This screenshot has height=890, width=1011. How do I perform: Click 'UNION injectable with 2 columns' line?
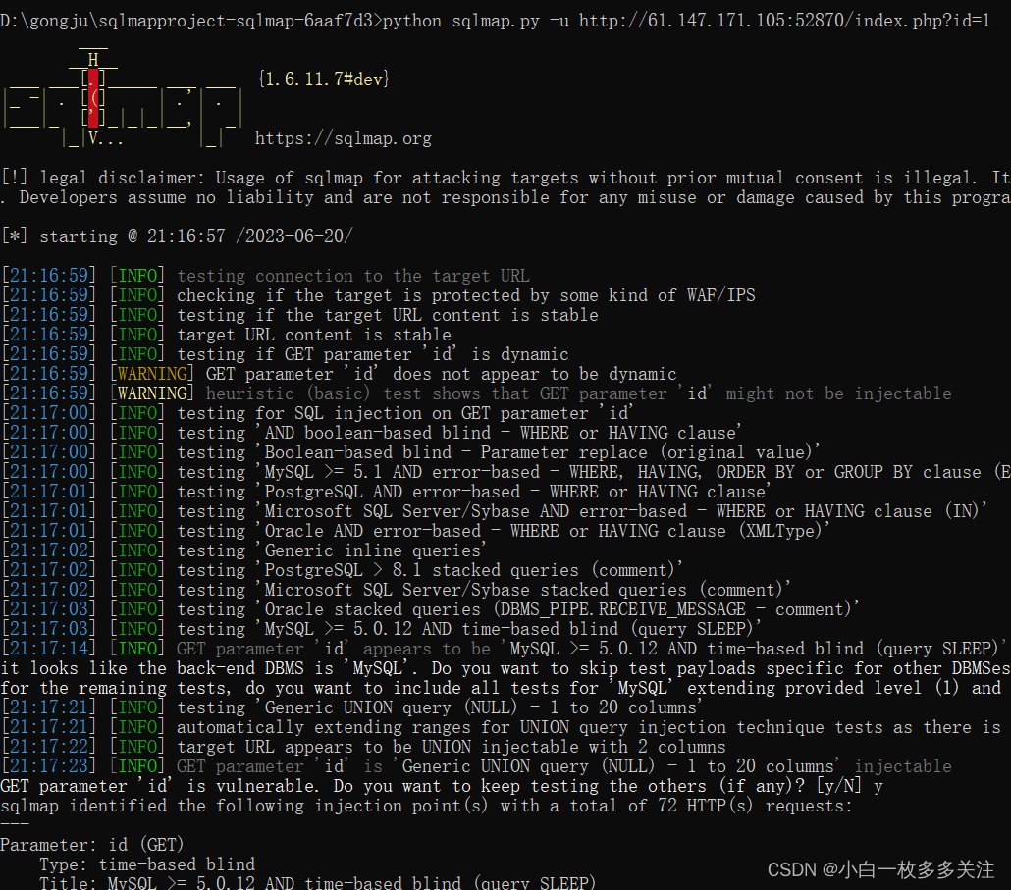click(363, 747)
